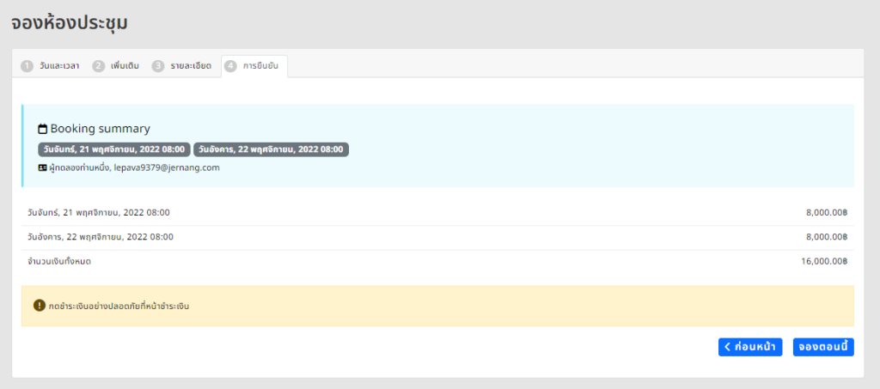Click the exclamation warning icon in yellow banner

pyautogui.click(x=39, y=306)
